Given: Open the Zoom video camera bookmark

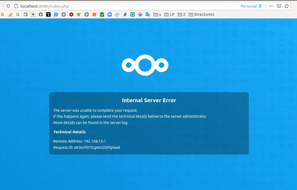Looking at the screenshot, I should (110, 14).
